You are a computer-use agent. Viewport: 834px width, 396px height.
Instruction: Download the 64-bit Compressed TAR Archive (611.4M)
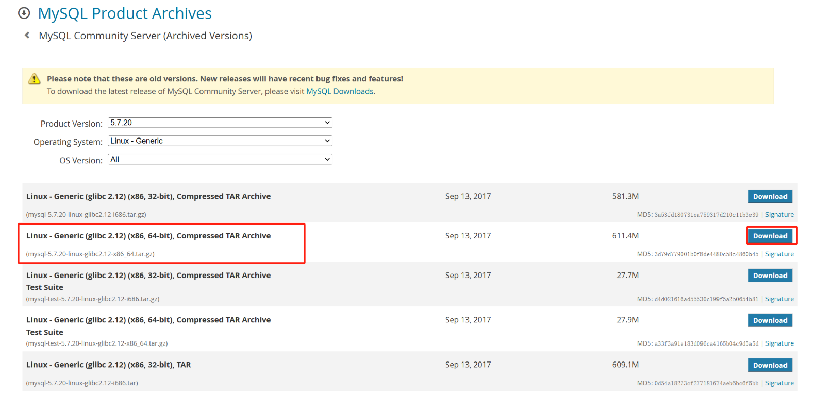click(x=770, y=236)
